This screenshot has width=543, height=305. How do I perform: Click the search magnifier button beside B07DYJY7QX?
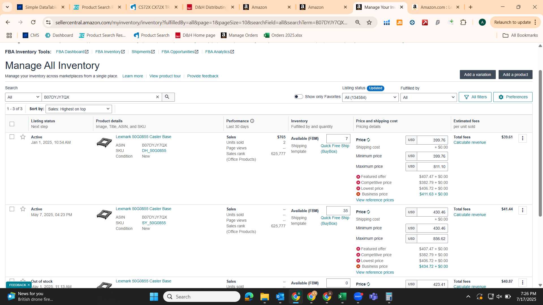click(168, 97)
